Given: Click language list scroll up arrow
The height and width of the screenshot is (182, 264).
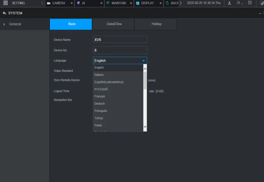Looking at the screenshot, I should pos(145,69).
